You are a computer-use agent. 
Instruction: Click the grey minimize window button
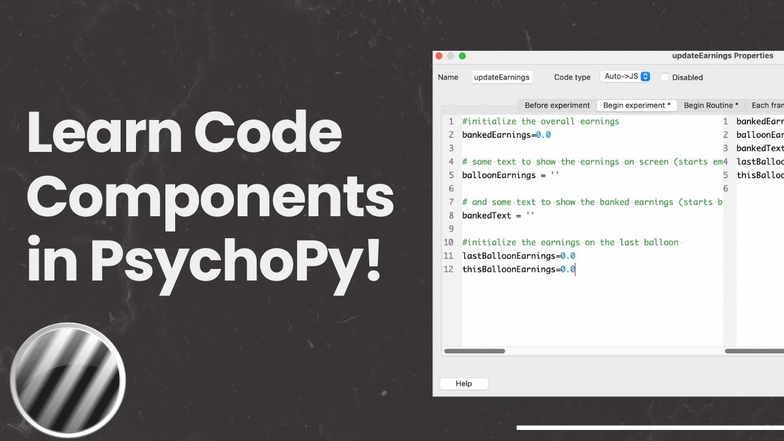450,56
